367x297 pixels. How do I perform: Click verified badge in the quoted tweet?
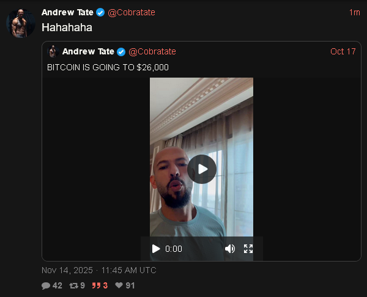click(x=121, y=52)
